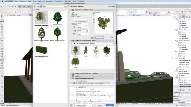Select the Клен tree type thumbnail
Viewport: 191px width, 107px height.
[76, 51]
